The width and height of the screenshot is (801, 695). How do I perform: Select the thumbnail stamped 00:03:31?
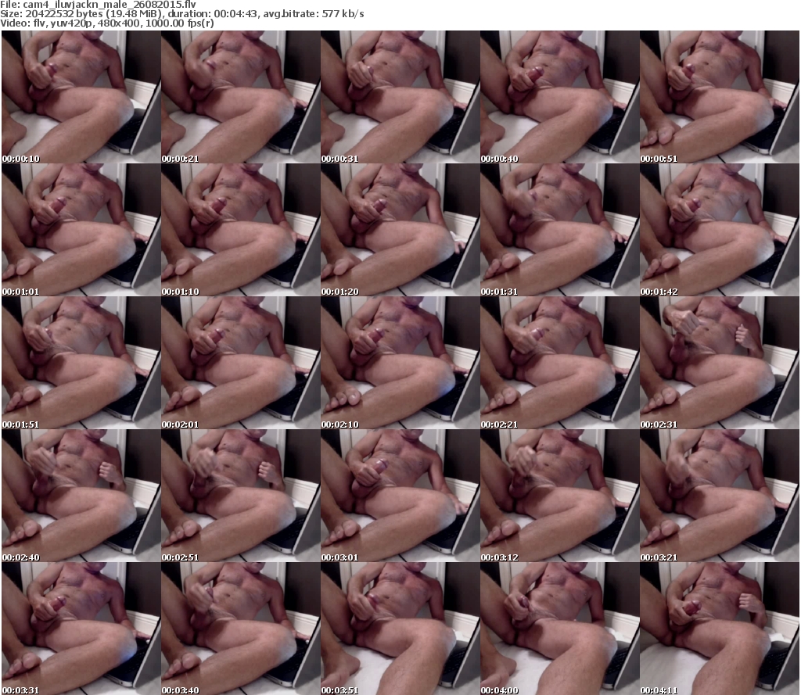pyautogui.click(x=81, y=629)
